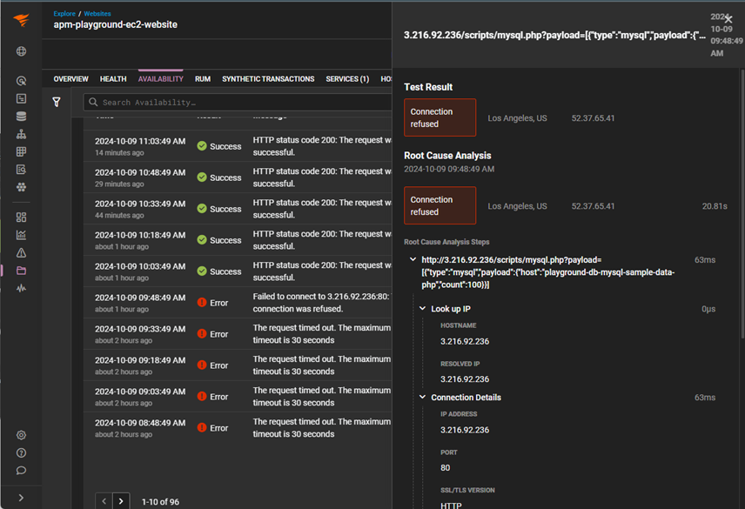
Task: Click the help question mark icon
Action: click(21, 452)
